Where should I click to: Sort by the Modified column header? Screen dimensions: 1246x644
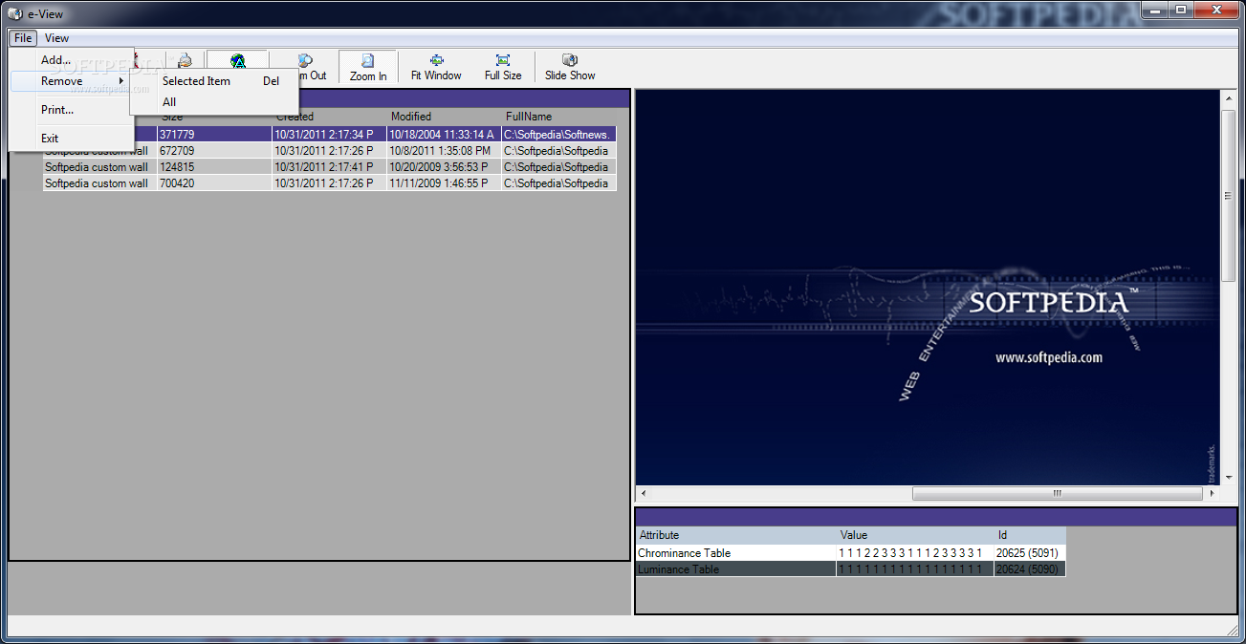click(x=444, y=117)
